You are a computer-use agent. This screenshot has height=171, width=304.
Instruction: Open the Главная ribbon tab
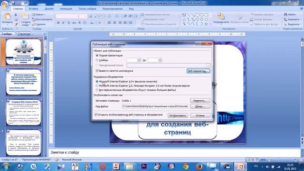pos(18,9)
